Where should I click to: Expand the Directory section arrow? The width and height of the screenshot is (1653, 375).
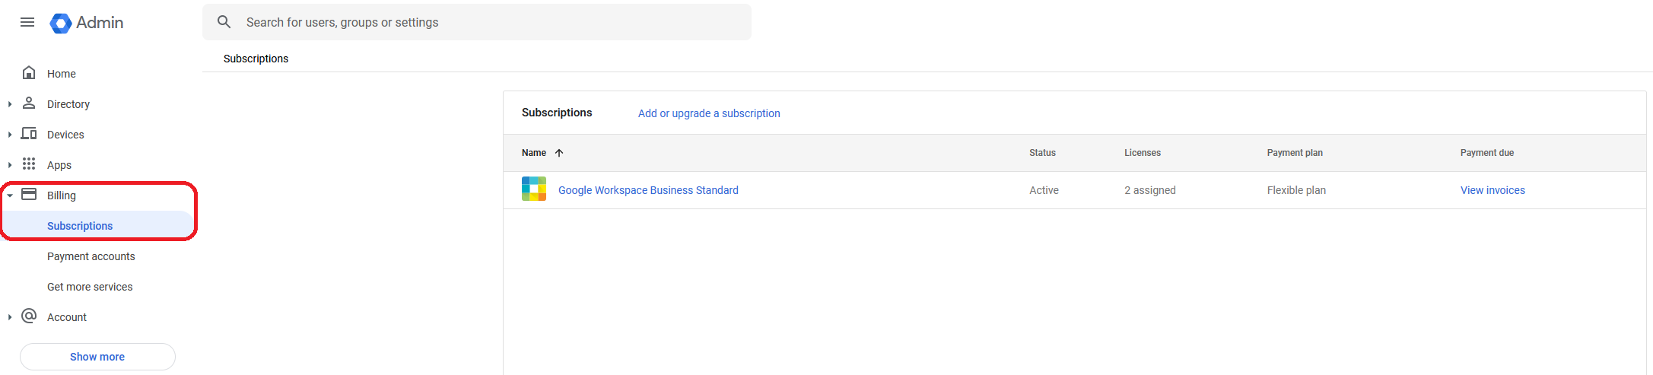[x=10, y=104]
